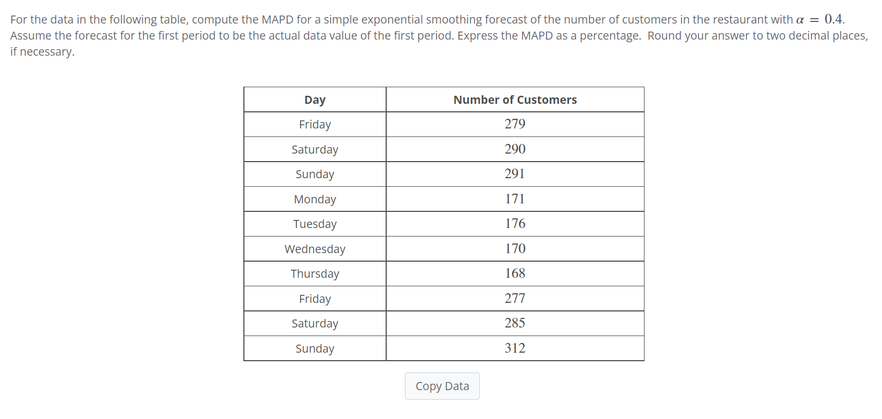Click the first Sunday row
Screen dimensions: 882x419
315,174
